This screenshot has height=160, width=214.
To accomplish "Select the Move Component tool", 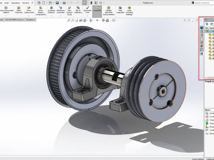I will (x=29, y=11).
